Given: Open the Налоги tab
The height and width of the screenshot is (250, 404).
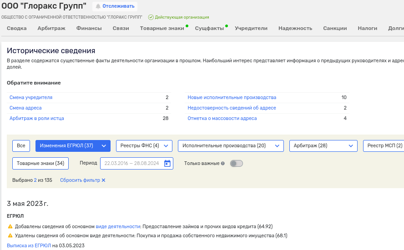Looking at the screenshot, I should click(368, 28).
